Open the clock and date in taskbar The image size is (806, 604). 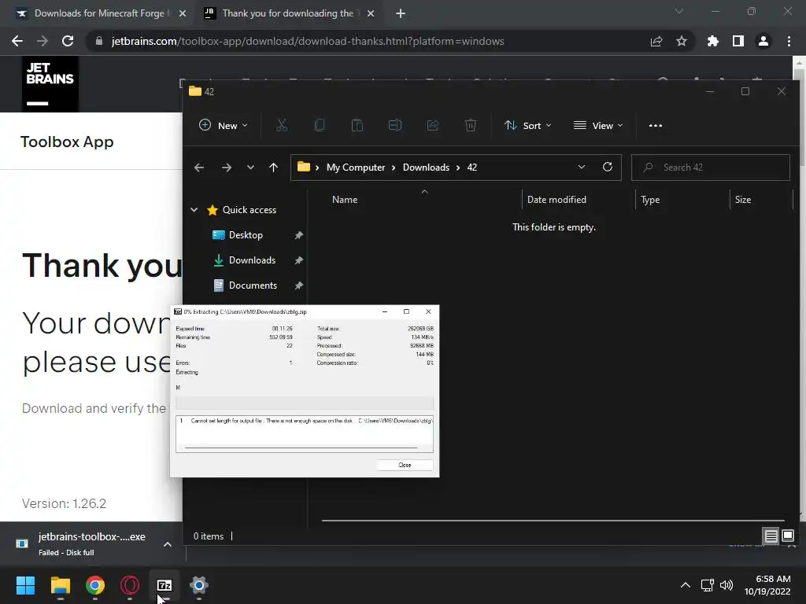767,585
